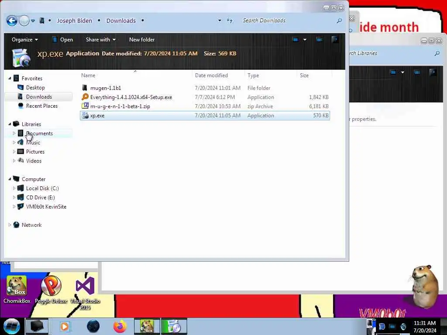Click the Windows Start orb
The width and height of the screenshot is (447, 335).
coord(11,326)
